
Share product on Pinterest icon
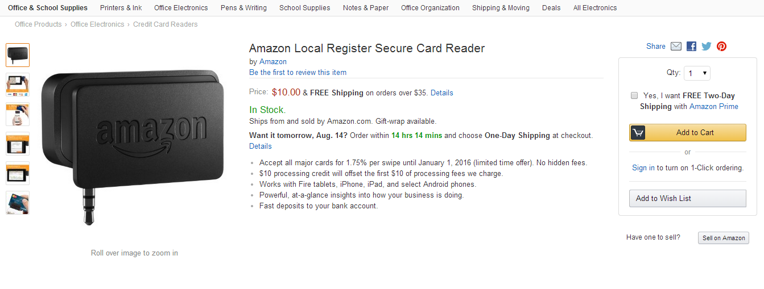tap(721, 47)
